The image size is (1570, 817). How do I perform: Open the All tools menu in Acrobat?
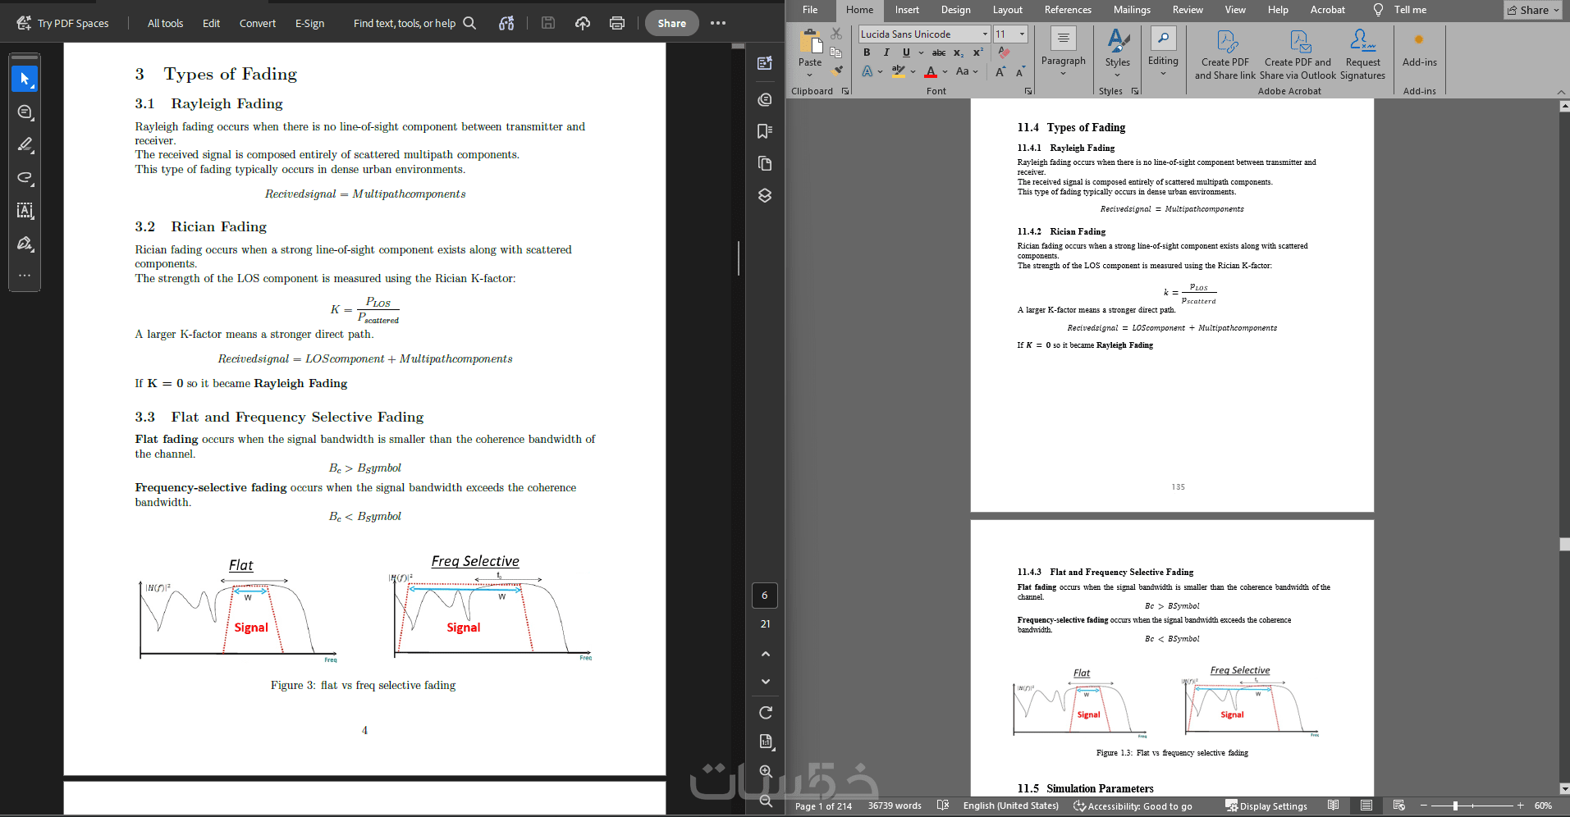click(x=165, y=23)
